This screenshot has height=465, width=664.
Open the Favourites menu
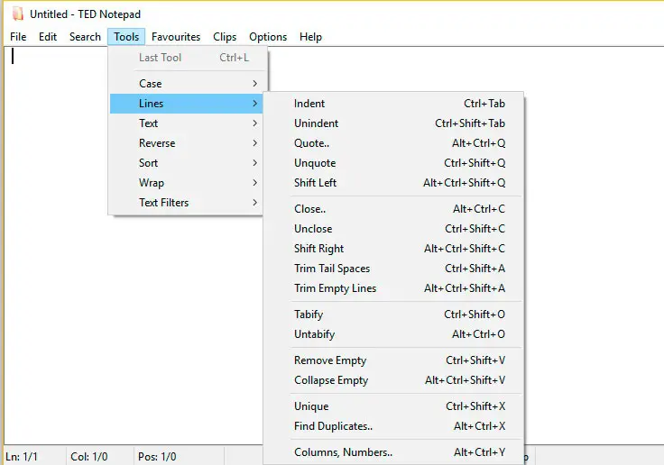176,37
